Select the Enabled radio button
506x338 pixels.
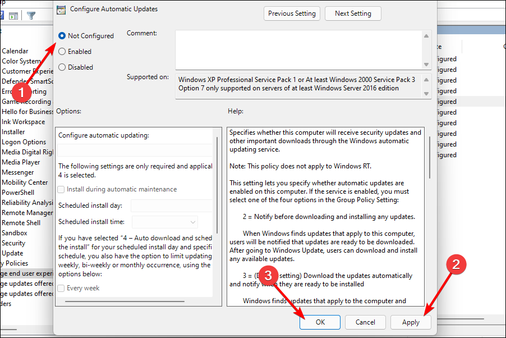click(62, 52)
